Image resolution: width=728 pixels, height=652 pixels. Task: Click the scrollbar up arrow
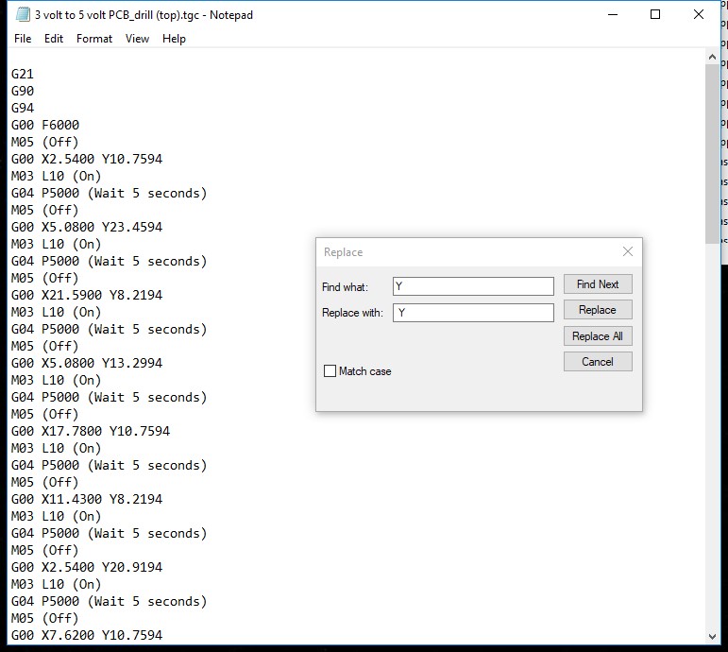tap(712, 57)
